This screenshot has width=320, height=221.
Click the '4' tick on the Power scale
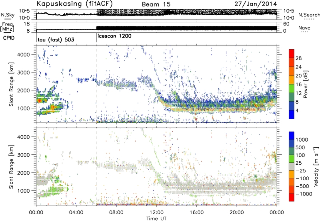point(297,111)
